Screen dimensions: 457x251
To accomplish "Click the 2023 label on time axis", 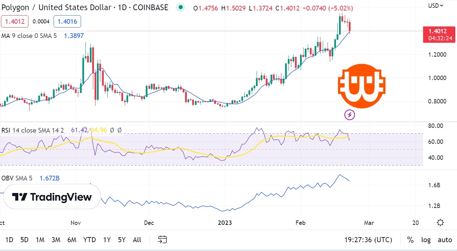I will (224, 223).
